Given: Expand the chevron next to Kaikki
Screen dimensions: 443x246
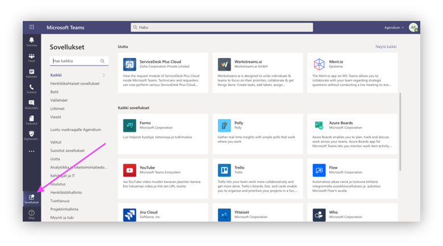Looking at the screenshot, I should 103,75.
